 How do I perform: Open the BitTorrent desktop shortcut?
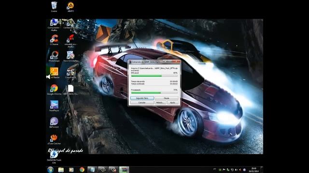[x=54, y=123]
